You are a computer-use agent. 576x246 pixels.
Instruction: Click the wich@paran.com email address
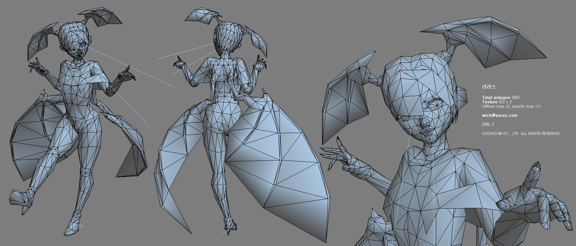tap(499, 116)
